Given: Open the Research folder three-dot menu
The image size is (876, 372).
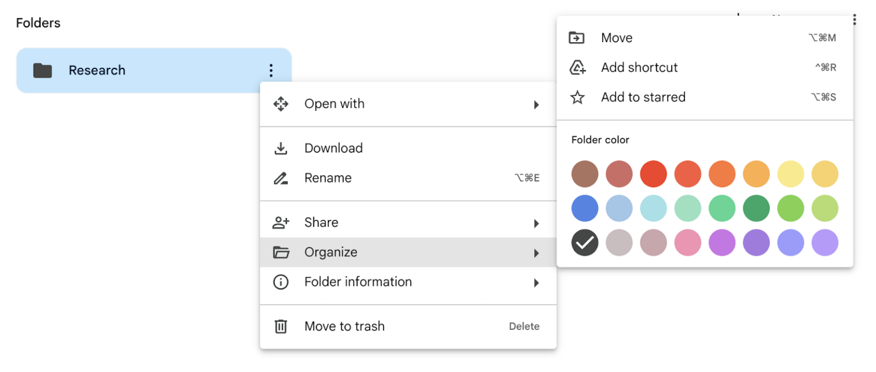Looking at the screenshot, I should click(271, 70).
